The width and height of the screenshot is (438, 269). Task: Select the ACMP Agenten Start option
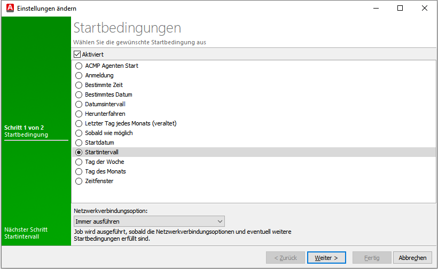point(79,66)
